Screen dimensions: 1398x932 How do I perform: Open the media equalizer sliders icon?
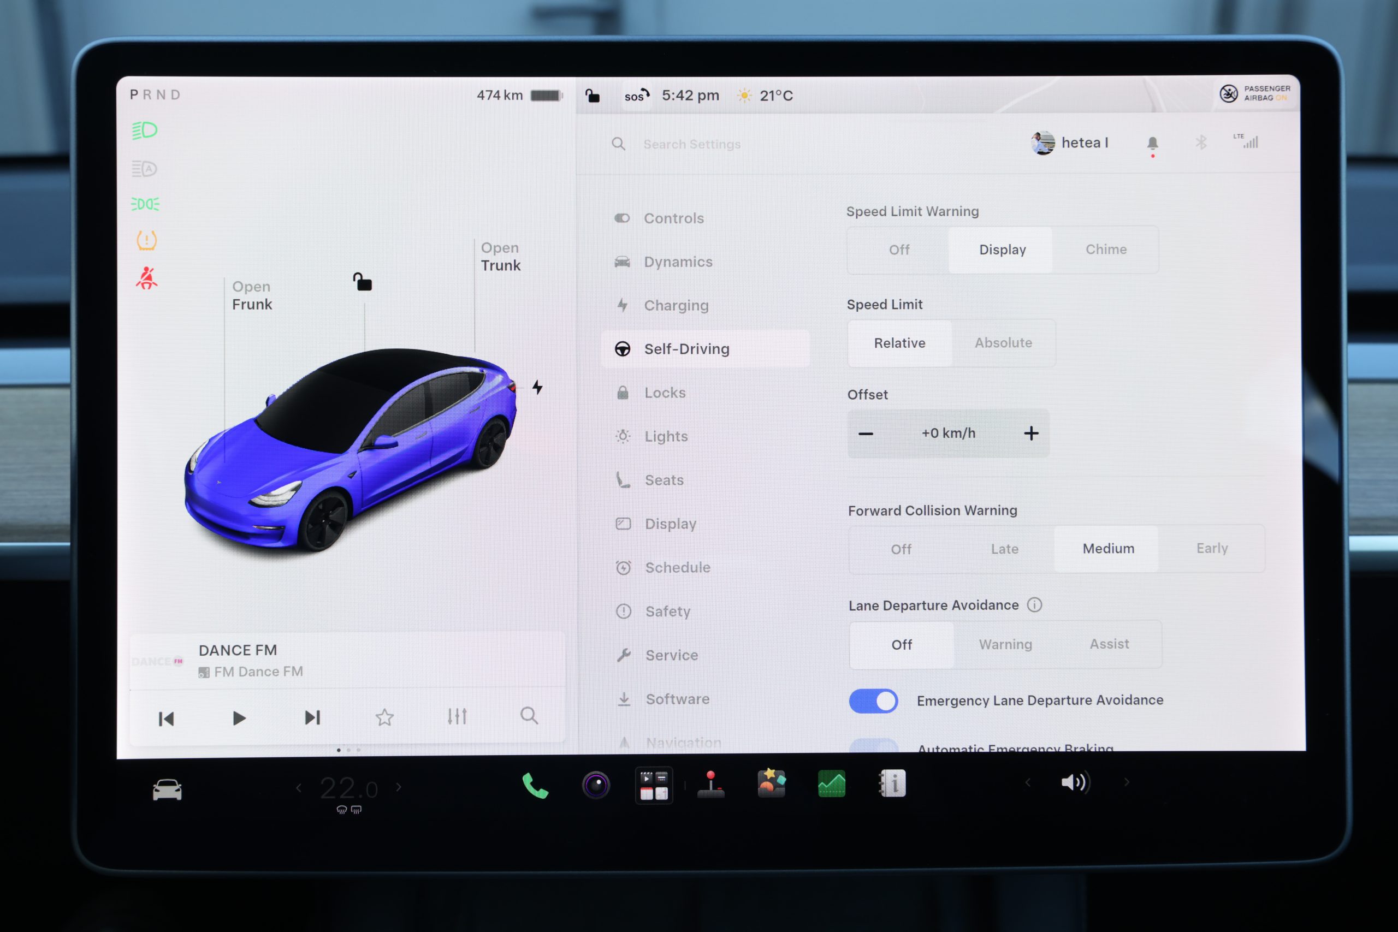457,716
